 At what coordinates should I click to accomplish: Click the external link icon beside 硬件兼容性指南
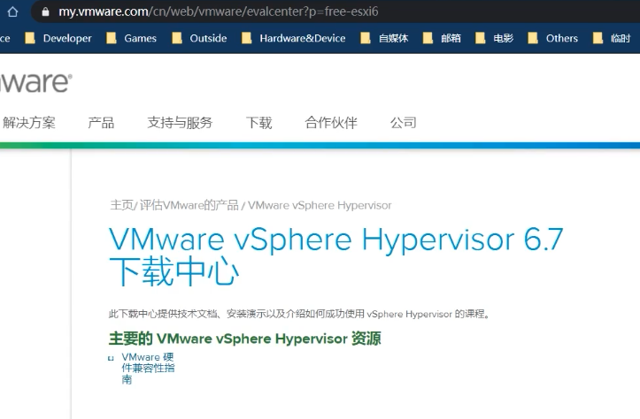(111, 358)
